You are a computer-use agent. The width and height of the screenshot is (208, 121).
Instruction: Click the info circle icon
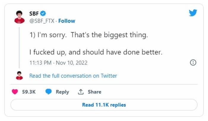(x=193, y=63)
